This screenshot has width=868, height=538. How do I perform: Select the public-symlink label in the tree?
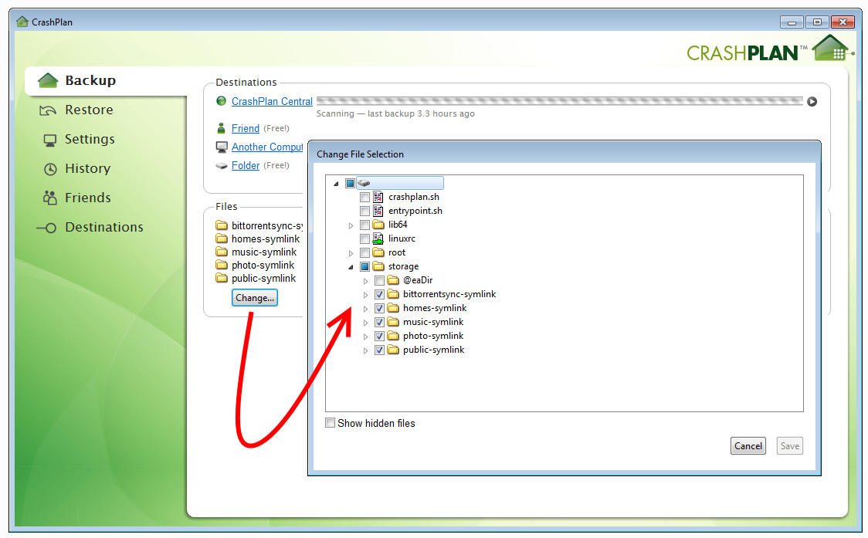[433, 350]
